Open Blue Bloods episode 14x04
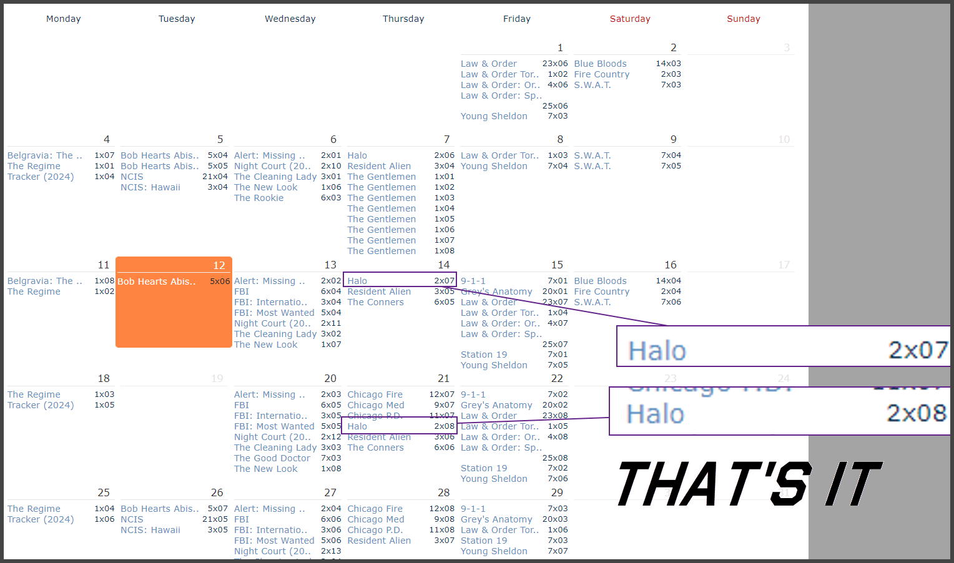954x563 pixels. 600,281
